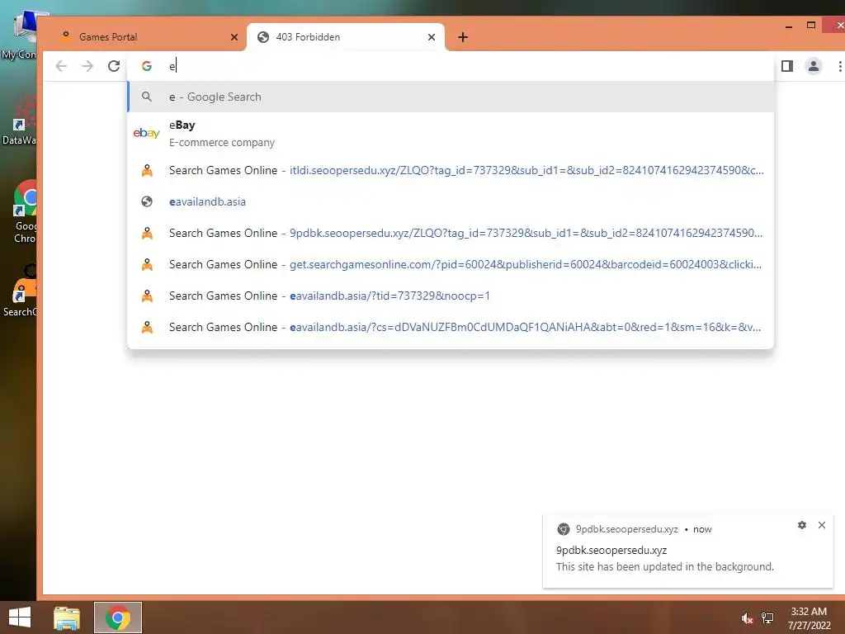
Task: Go back using the back arrow
Action: [x=61, y=66]
